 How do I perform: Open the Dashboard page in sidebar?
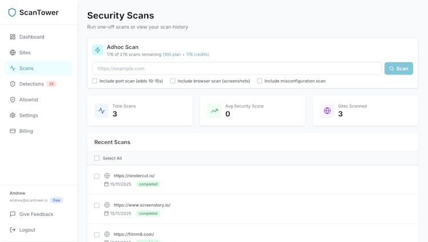31,37
